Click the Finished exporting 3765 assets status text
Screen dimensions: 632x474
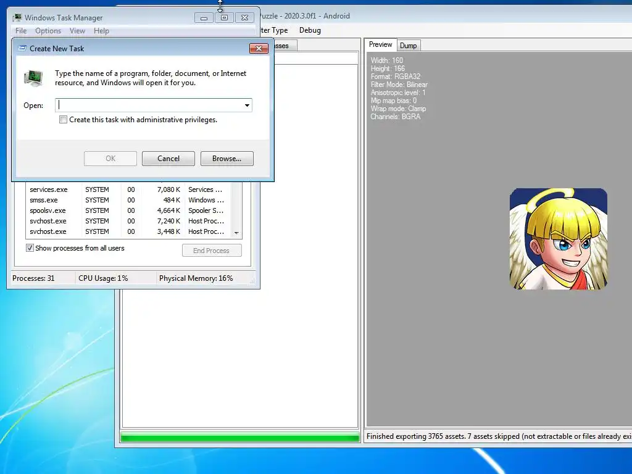(x=499, y=436)
